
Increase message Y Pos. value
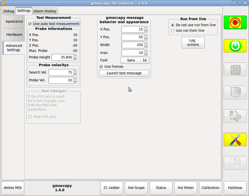(146, 36)
